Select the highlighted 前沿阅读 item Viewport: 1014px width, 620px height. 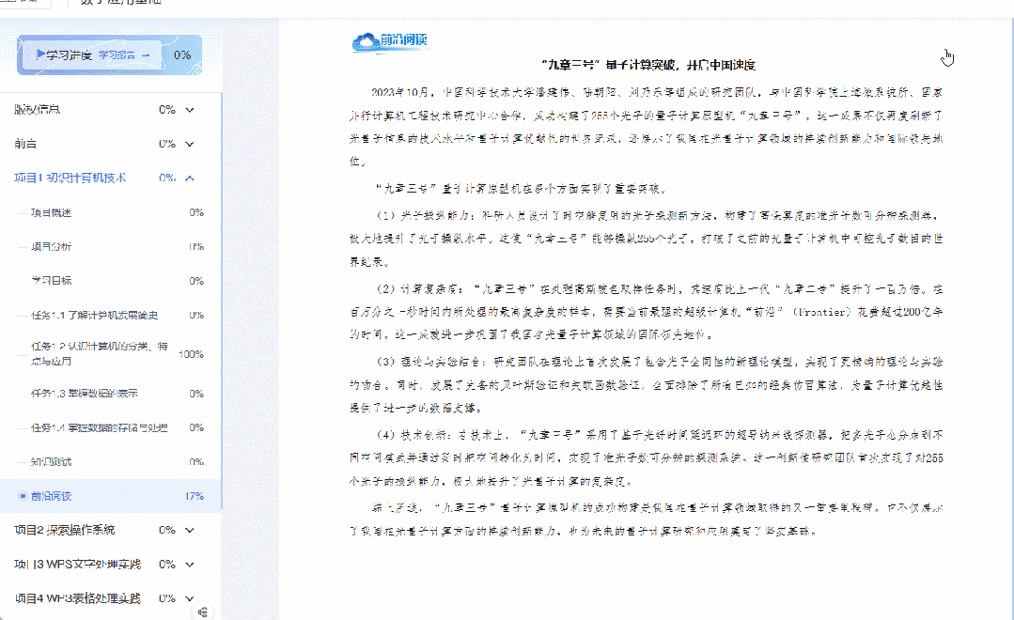(x=111, y=496)
